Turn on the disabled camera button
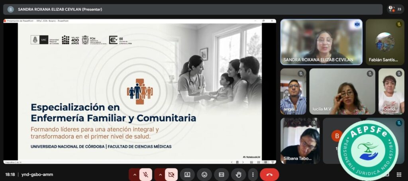The image size is (408, 181). coord(171,175)
